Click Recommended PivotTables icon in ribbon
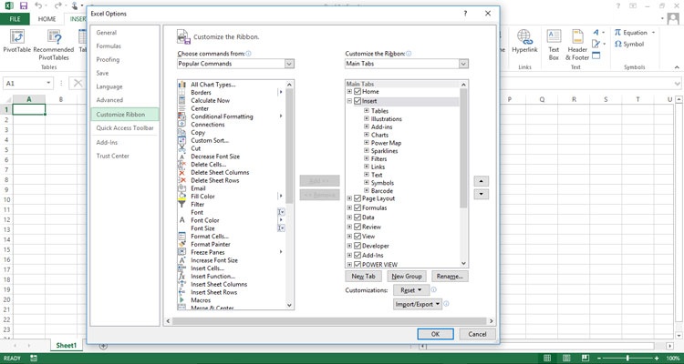This screenshot has height=364, width=684. click(x=54, y=36)
